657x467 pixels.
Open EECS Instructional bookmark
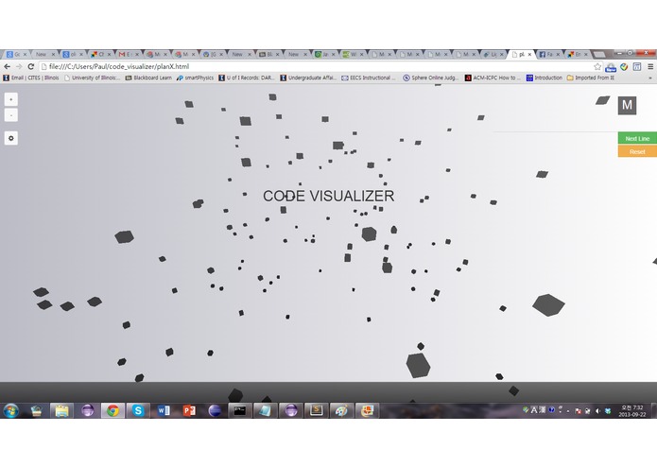pos(369,78)
